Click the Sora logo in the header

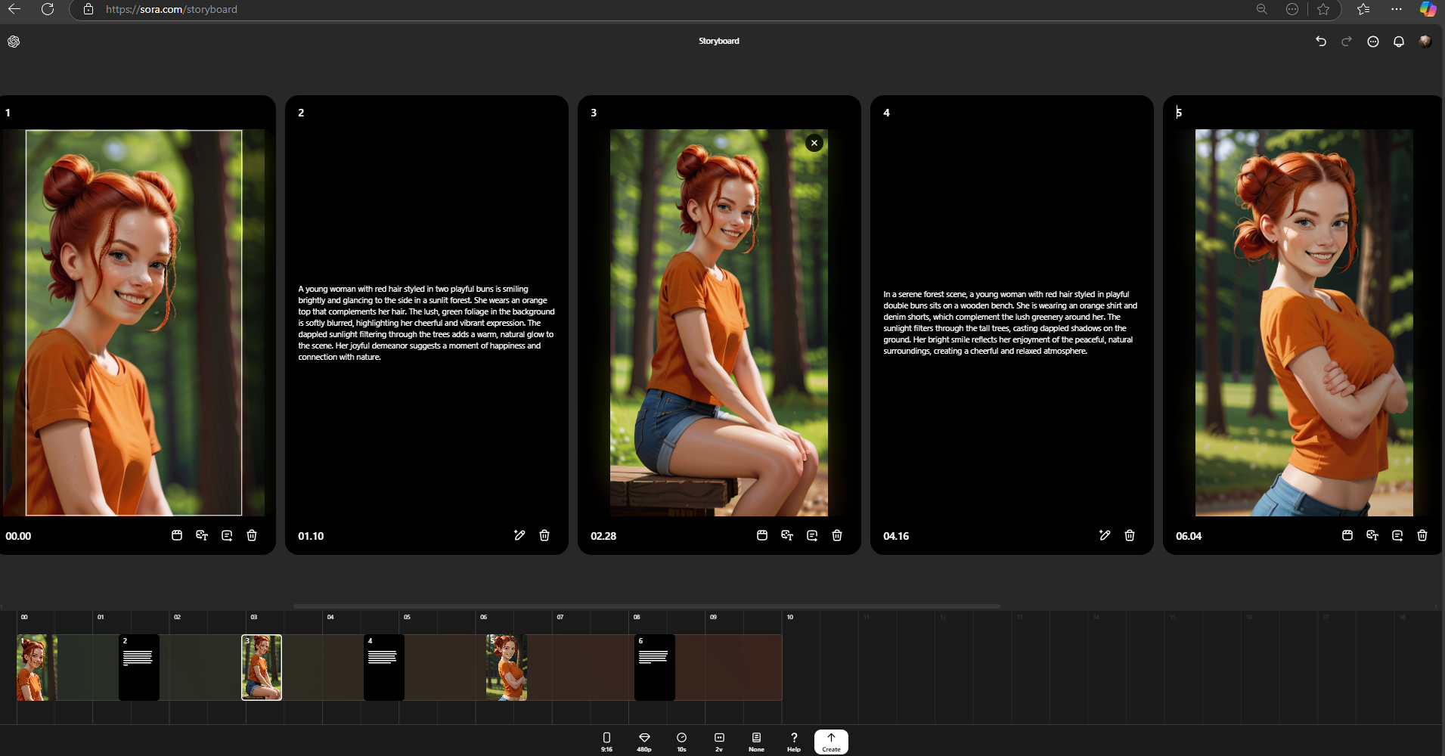14,42
